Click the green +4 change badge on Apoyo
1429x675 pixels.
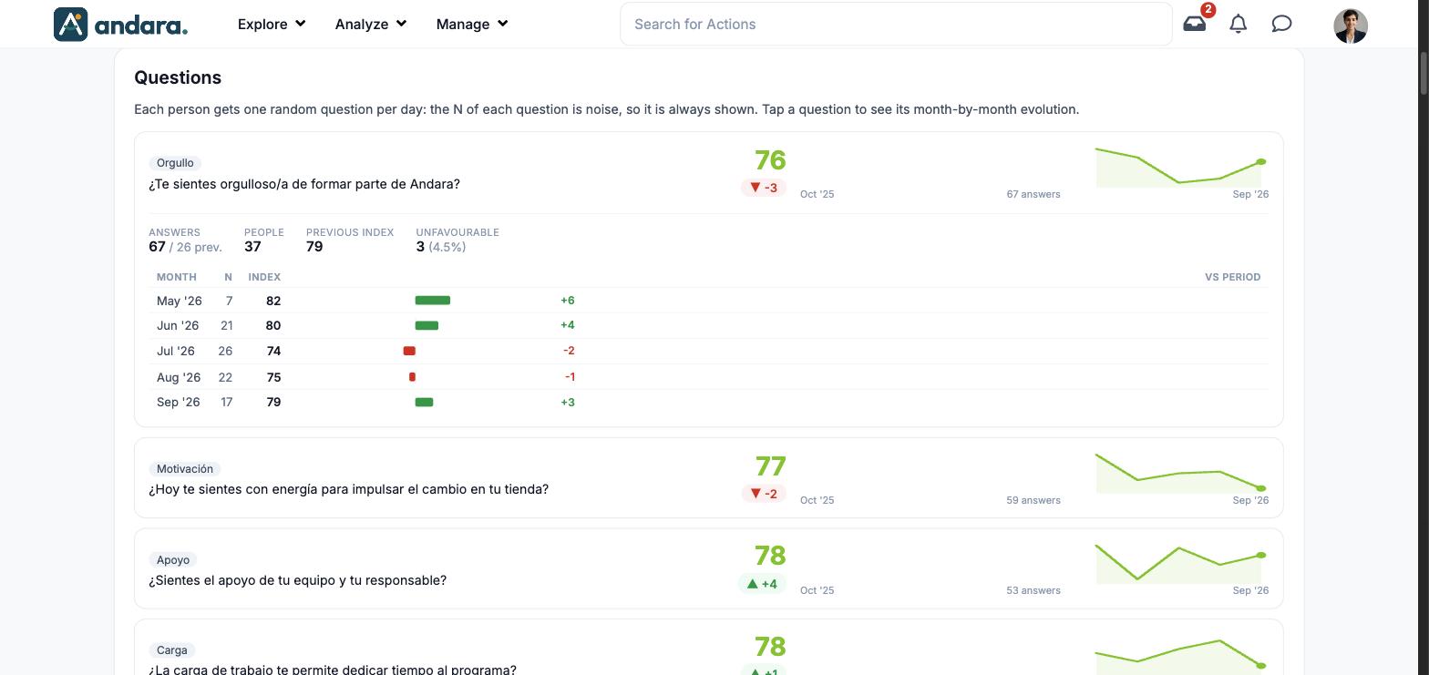point(762,584)
